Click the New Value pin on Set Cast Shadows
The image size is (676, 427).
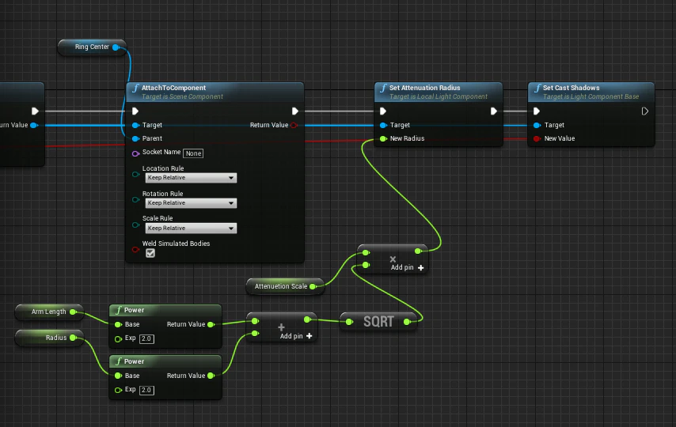tap(537, 138)
